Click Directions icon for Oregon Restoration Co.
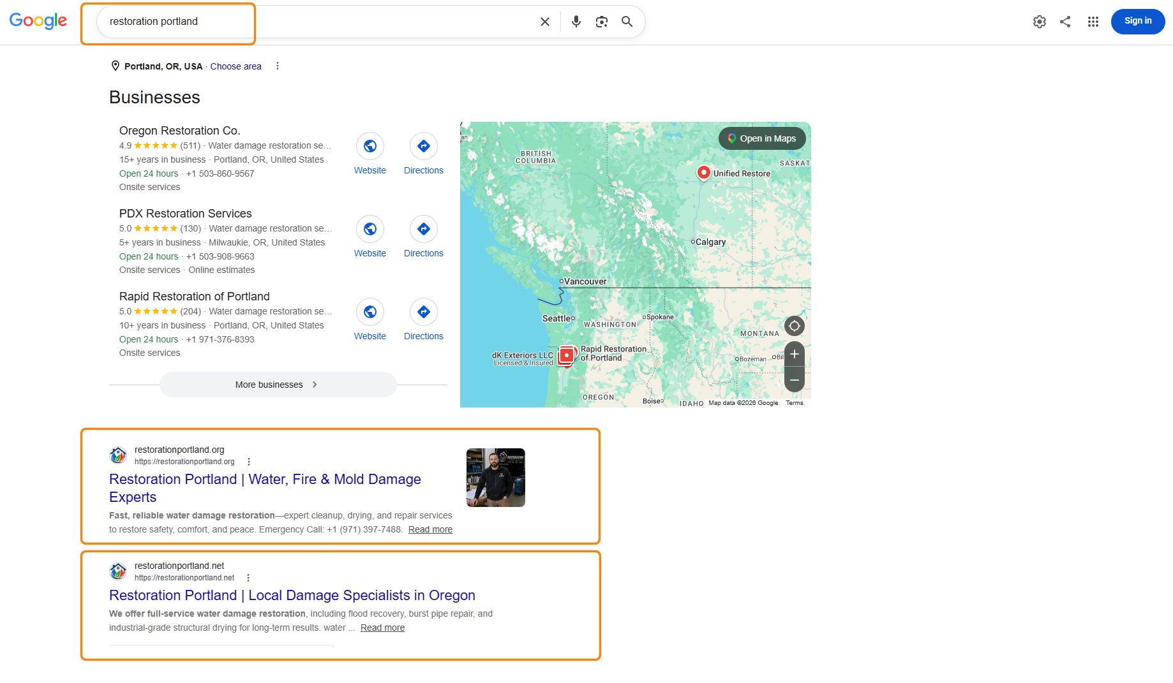 pos(424,146)
